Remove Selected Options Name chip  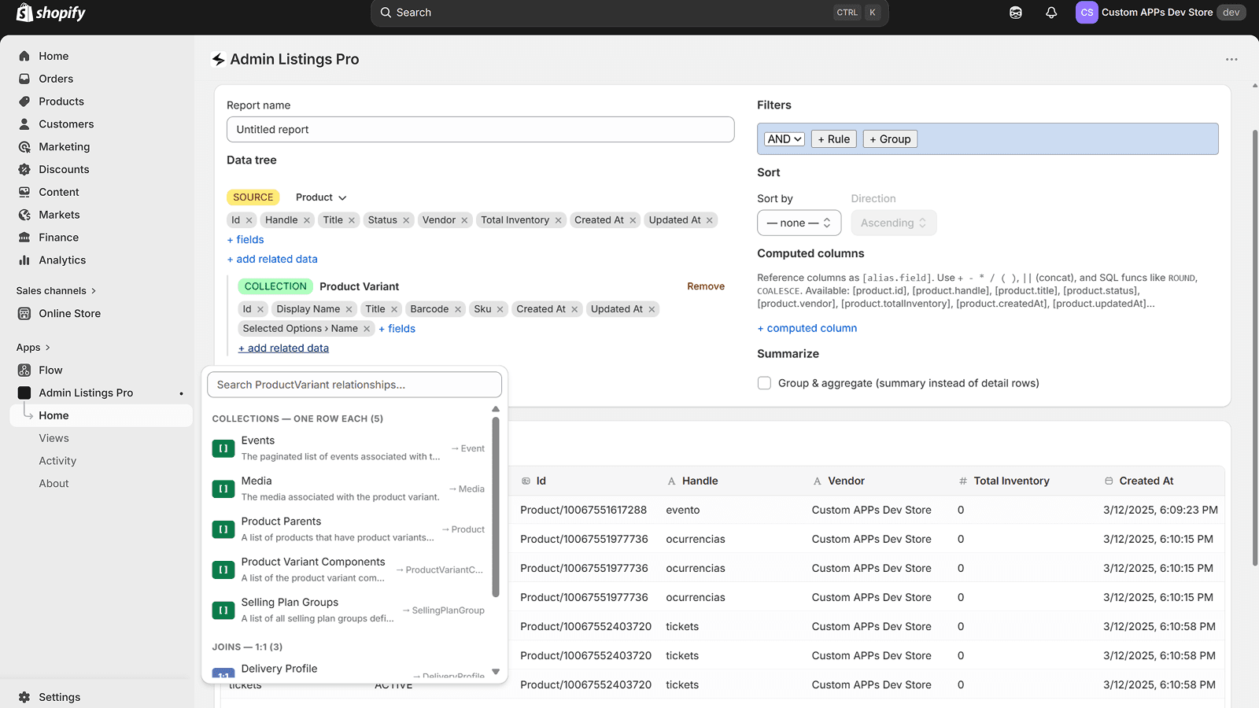pyautogui.click(x=367, y=329)
